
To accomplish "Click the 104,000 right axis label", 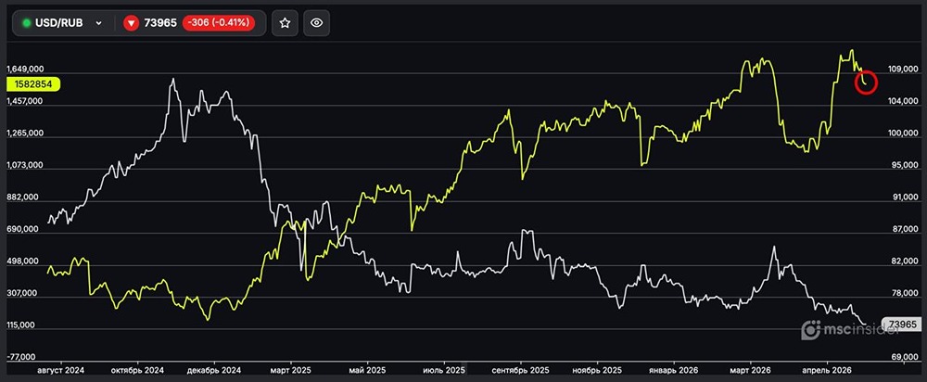I will [902, 102].
